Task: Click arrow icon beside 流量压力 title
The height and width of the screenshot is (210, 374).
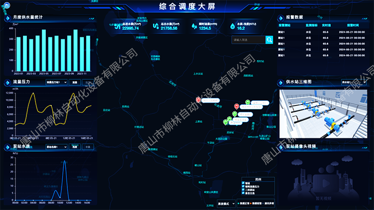Action: coord(7,82)
